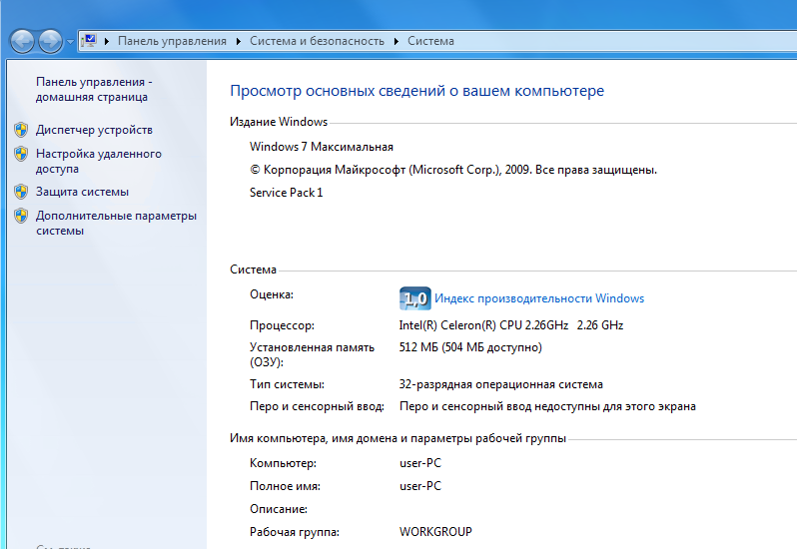Select Система и безопасность breadcrumb
Screen dimensions: 797x549
click(317, 41)
